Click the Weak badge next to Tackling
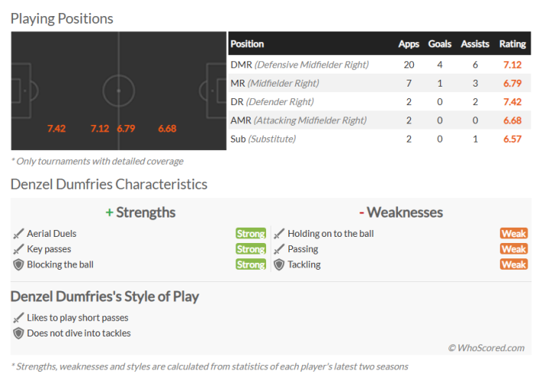The image size is (552, 384). pos(514,264)
